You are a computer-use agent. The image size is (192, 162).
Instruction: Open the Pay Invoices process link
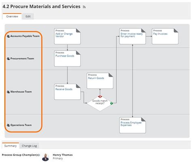[160, 34]
